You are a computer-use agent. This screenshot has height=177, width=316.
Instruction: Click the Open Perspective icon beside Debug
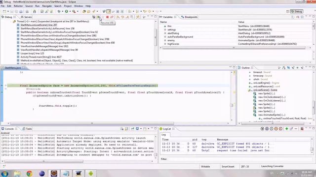(287, 11)
